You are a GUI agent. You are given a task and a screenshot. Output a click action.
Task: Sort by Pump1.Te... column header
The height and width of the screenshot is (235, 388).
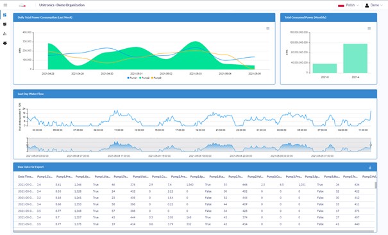pyautogui.click(x=121, y=177)
